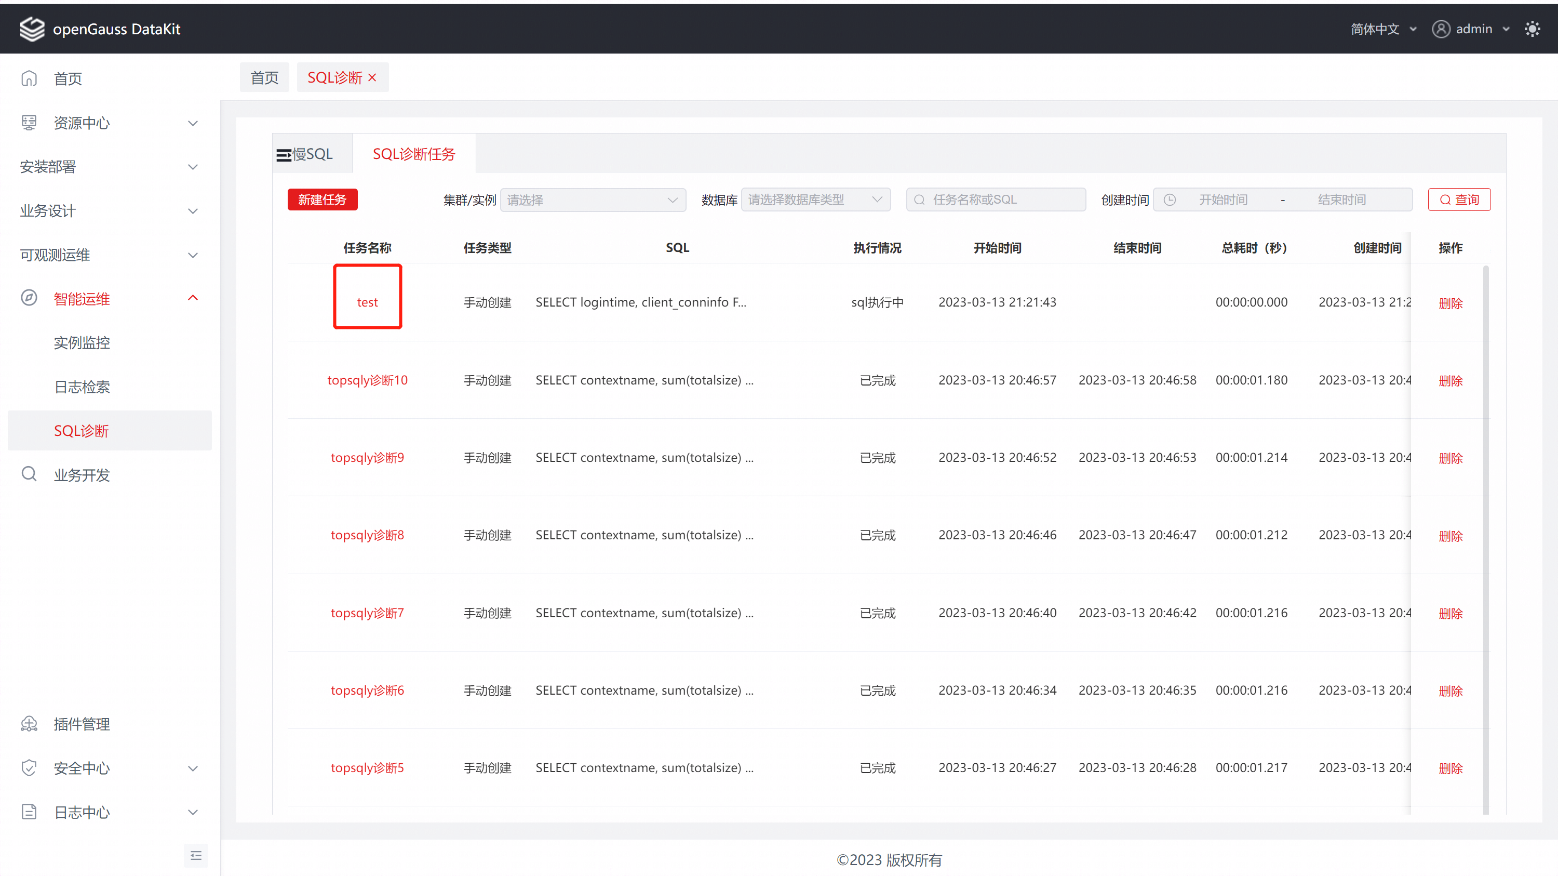This screenshot has height=876, width=1558.
Task: Open 插件管理 plugin management icon
Action: click(x=29, y=724)
